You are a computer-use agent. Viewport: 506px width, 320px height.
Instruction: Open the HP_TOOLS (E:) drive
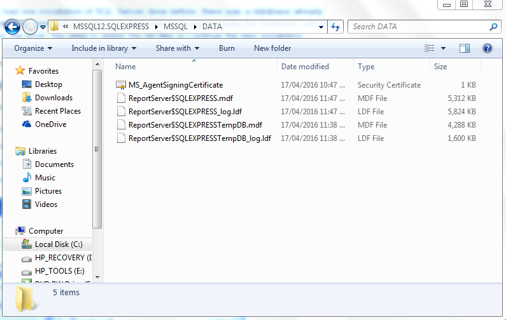[59, 271]
